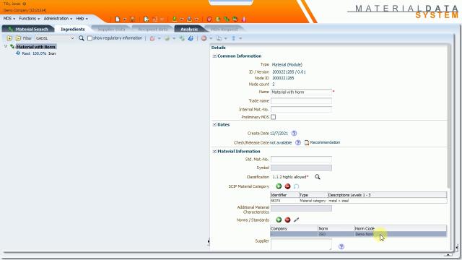Click help icon next to Check/Release Date
Viewport: 462px width, 260px height.
(298, 143)
